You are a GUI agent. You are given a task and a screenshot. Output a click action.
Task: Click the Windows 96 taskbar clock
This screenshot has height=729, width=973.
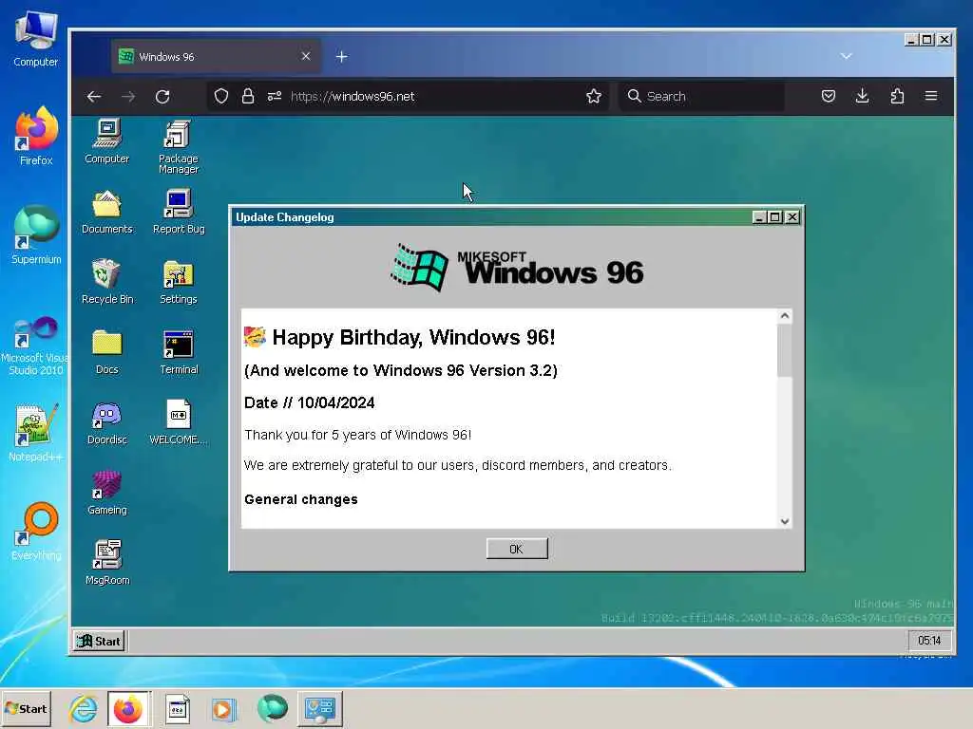point(929,641)
